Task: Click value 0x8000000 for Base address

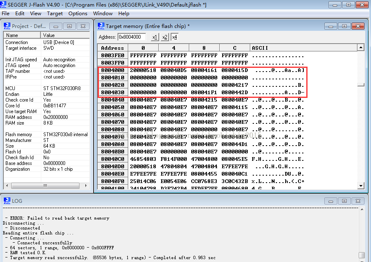Action: (54, 163)
